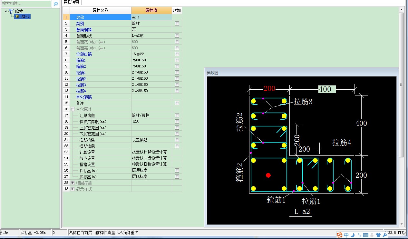
Task: Click row number 15 备注
Action: click(66, 103)
